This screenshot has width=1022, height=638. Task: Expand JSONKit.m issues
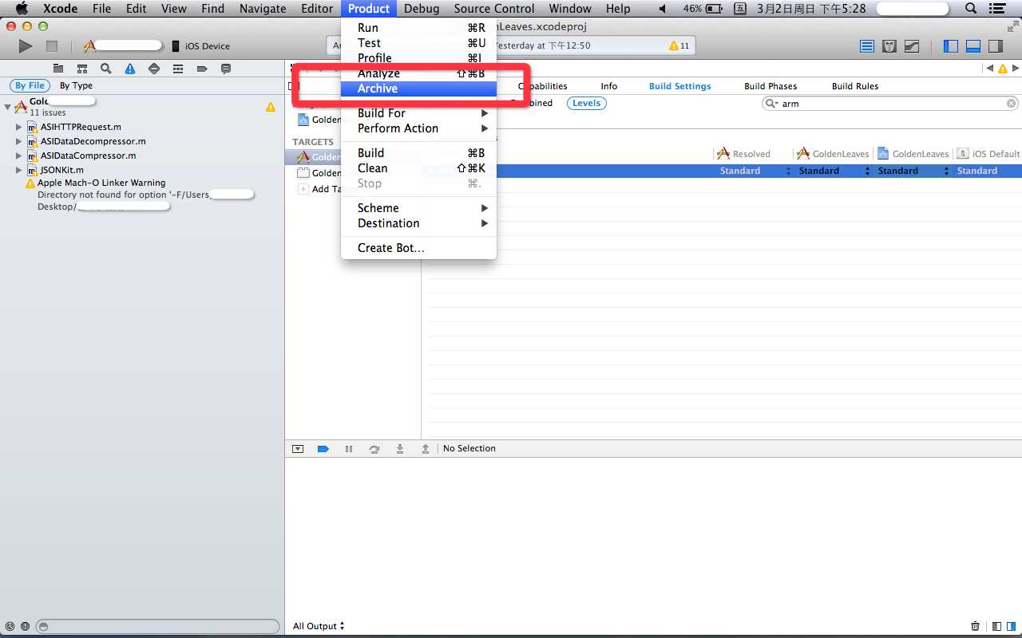click(x=18, y=170)
